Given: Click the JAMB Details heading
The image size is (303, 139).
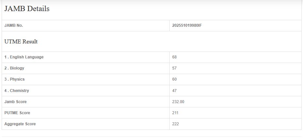Looking at the screenshot, I should [27, 9].
